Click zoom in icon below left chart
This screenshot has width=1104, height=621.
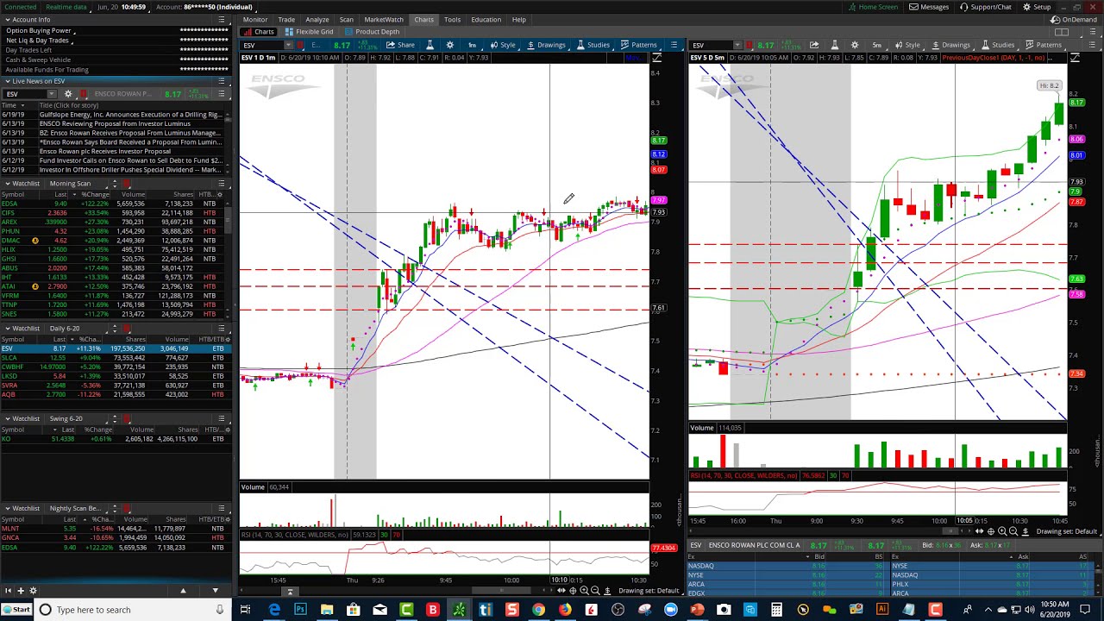[x=584, y=591]
